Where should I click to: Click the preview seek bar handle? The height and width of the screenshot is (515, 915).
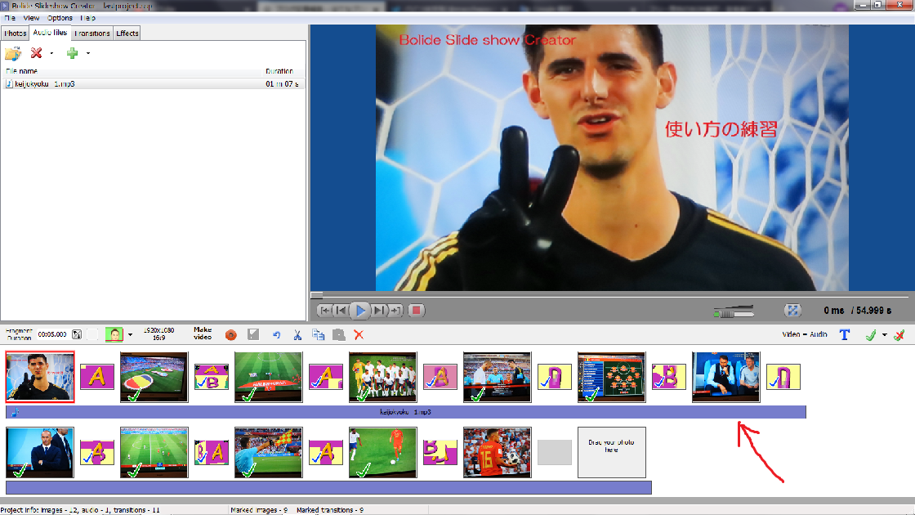[316, 295]
